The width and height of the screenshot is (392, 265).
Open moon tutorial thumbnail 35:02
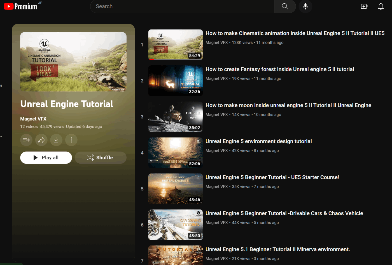[176, 117]
